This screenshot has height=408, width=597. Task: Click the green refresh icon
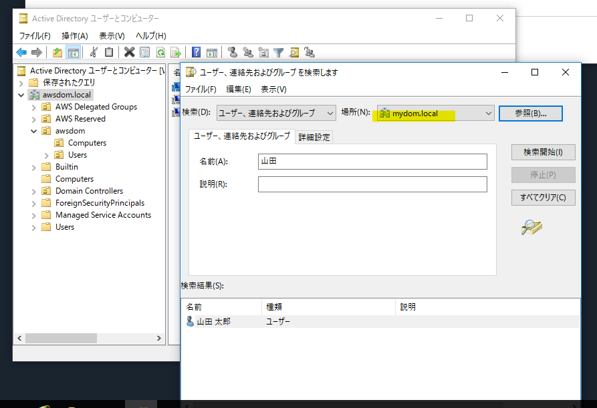[160, 52]
